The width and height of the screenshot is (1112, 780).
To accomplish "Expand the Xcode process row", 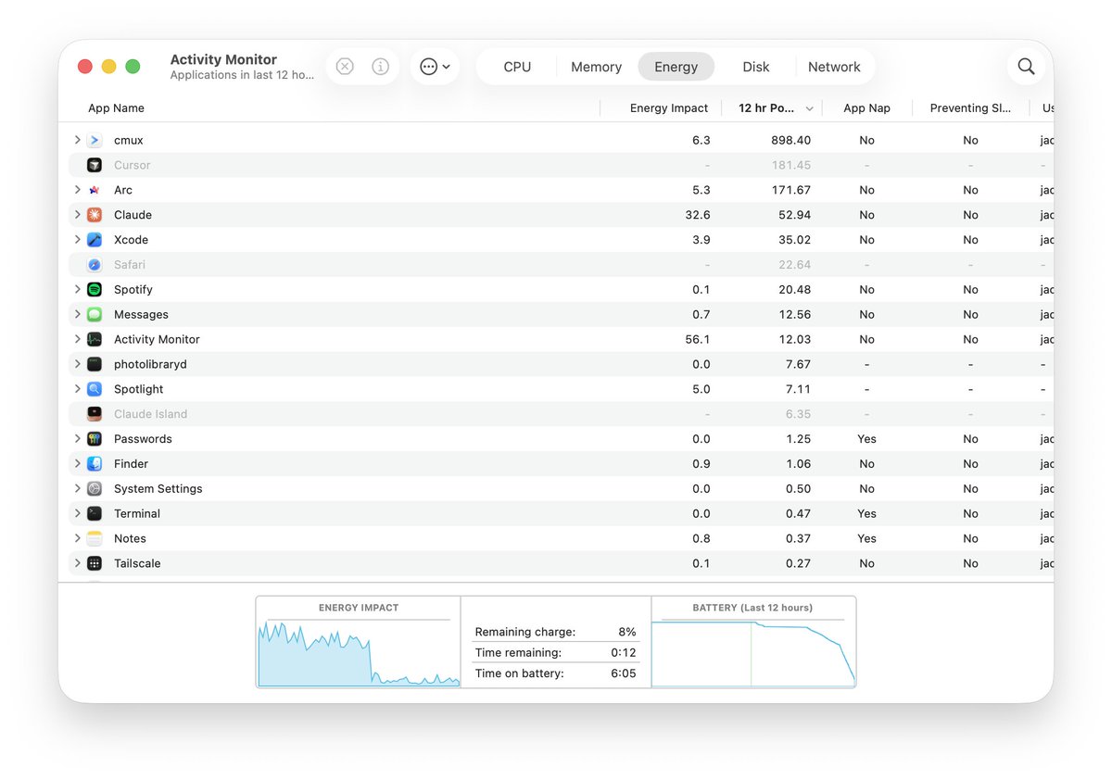I will pyautogui.click(x=77, y=240).
